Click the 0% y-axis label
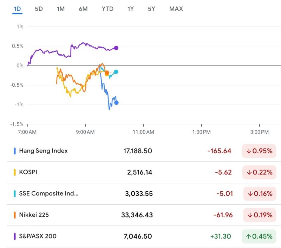This screenshot has height=248, width=281. point(20,66)
